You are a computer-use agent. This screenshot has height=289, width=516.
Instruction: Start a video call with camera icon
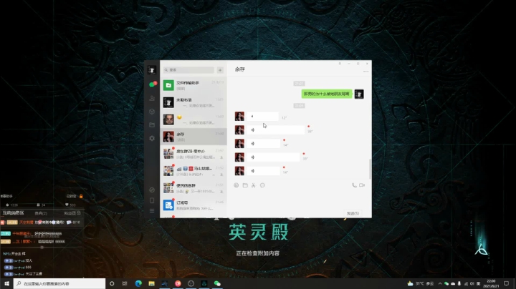pyautogui.click(x=362, y=185)
